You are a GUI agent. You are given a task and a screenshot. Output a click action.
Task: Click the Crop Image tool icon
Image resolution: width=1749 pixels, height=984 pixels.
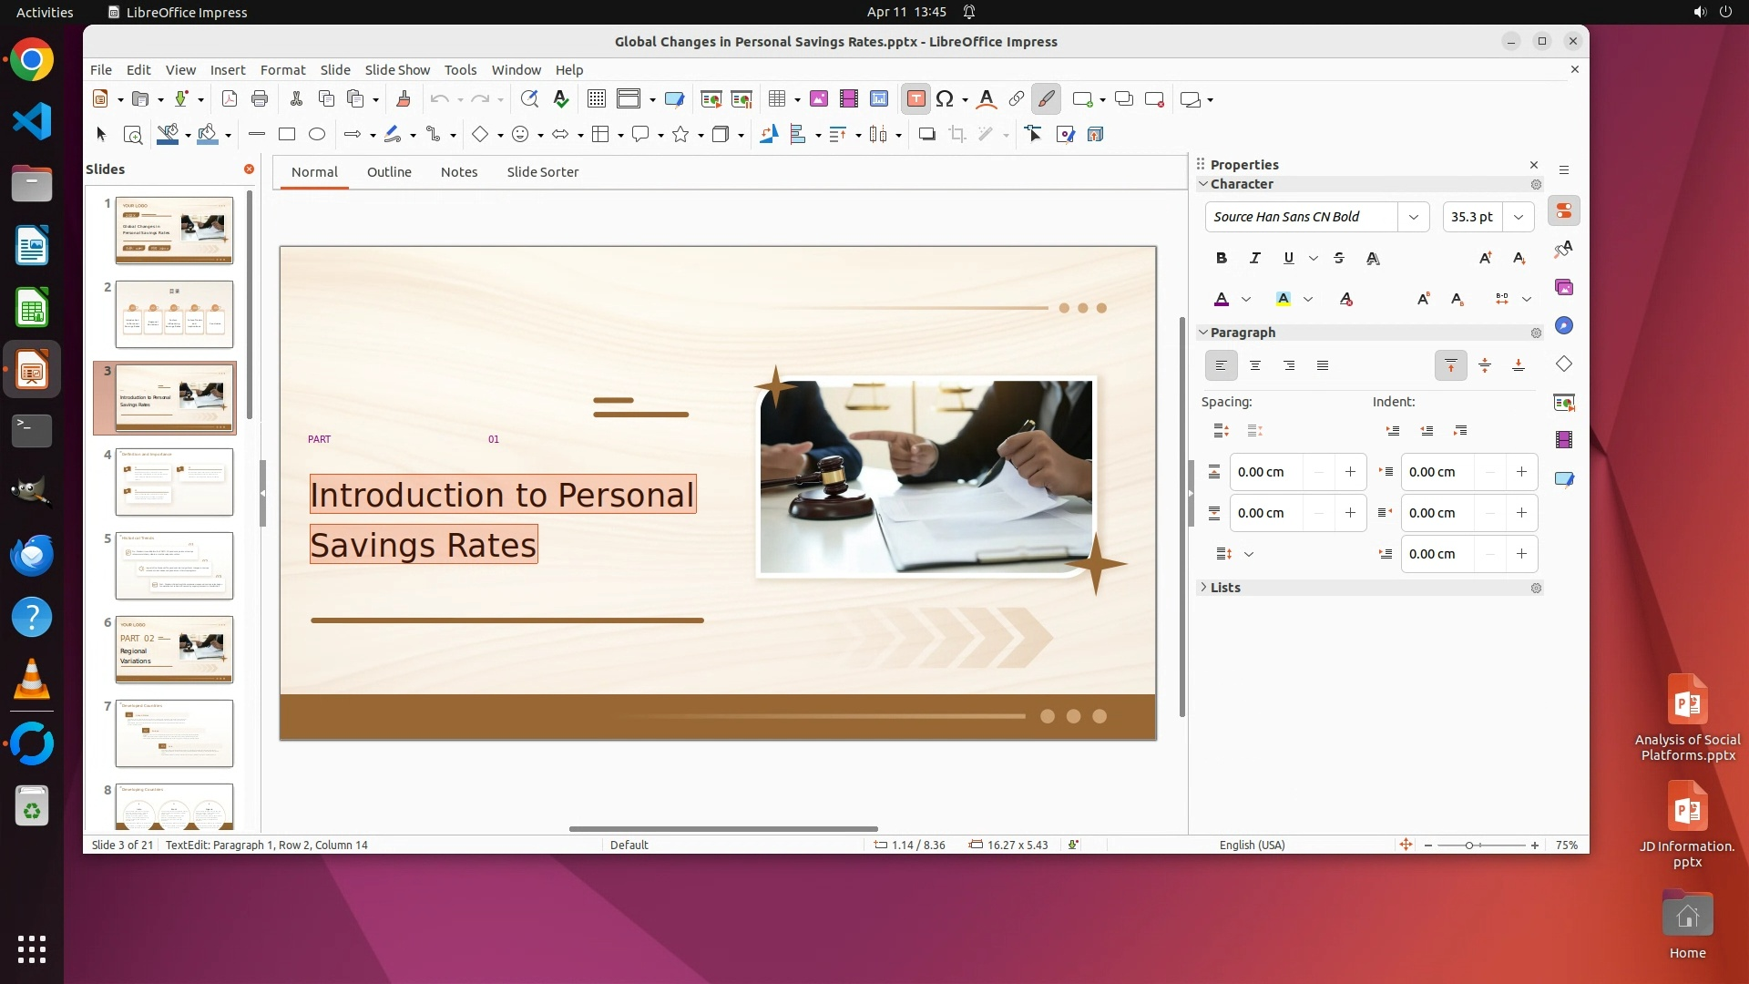click(956, 135)
